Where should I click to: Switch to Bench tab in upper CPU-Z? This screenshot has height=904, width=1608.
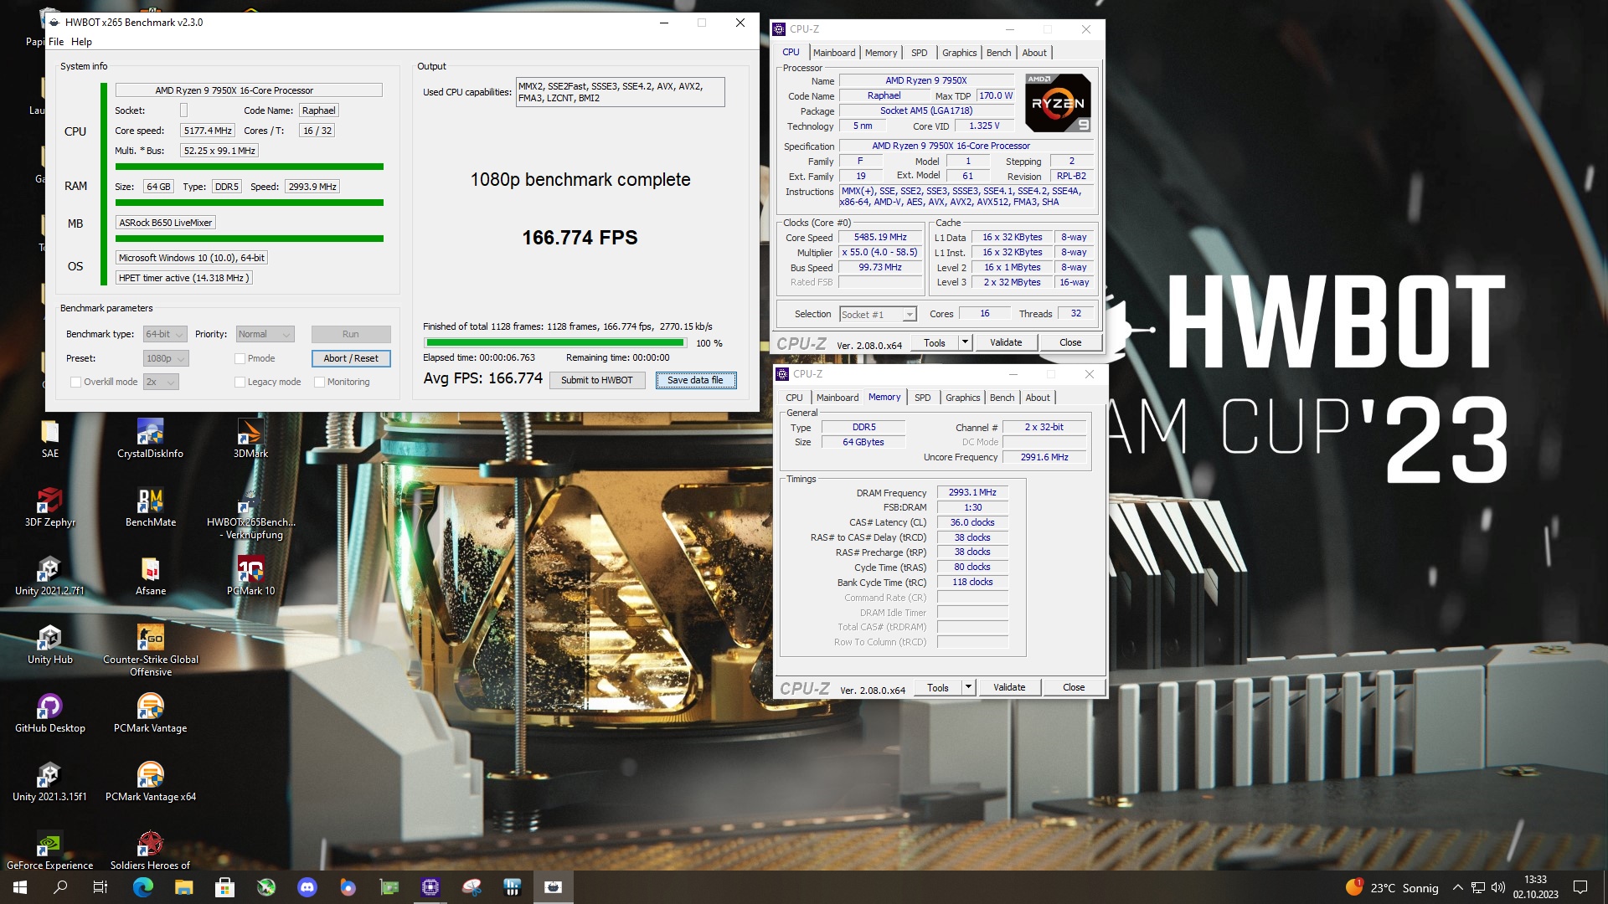998,53
